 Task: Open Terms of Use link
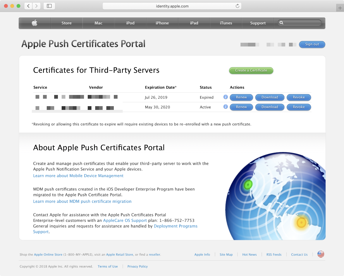pyautogui.click(x=107, y=267)
